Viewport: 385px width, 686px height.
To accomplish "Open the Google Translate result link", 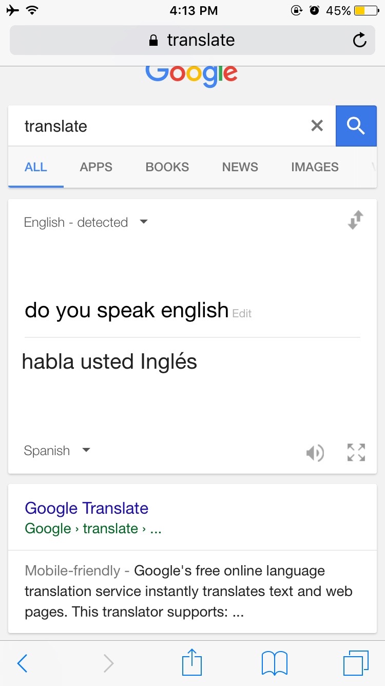I will tap(86, 508).
